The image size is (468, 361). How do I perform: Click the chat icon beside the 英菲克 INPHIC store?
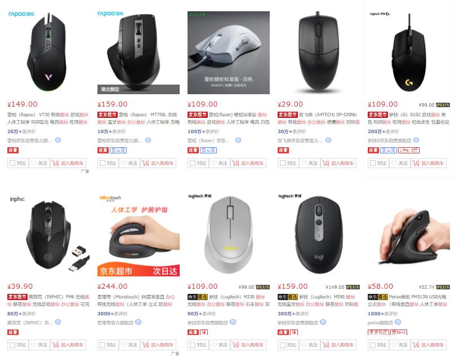pyautogui.click(x=58, y=322)
